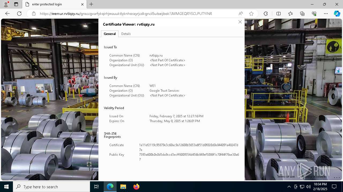Screen dimensions: 343x192
Task: Switch to the Details certificate tab
Action: 126,34
